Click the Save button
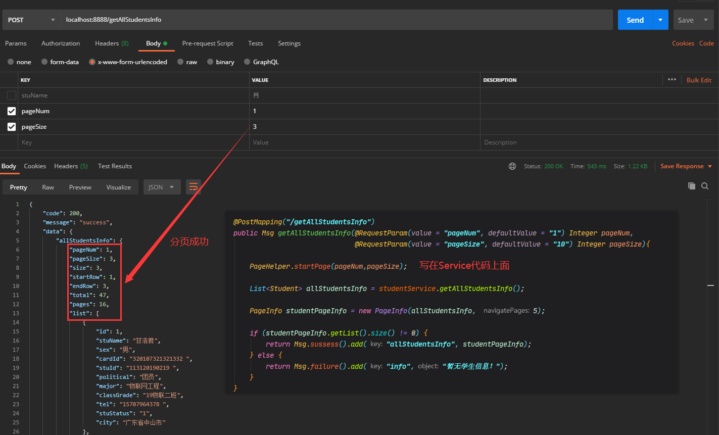The image size is (719, 435). (686, 20)
